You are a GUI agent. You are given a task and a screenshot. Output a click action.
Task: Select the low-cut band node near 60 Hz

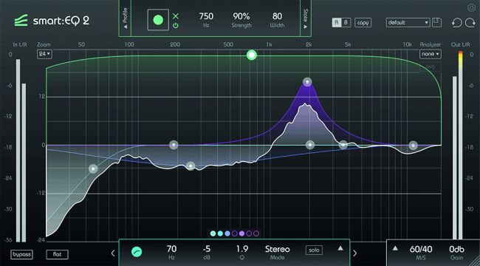pos(93,168)
